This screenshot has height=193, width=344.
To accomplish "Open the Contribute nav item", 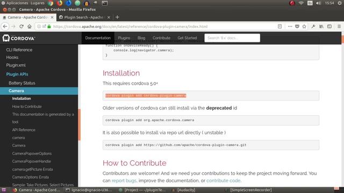I will (161, 38).
